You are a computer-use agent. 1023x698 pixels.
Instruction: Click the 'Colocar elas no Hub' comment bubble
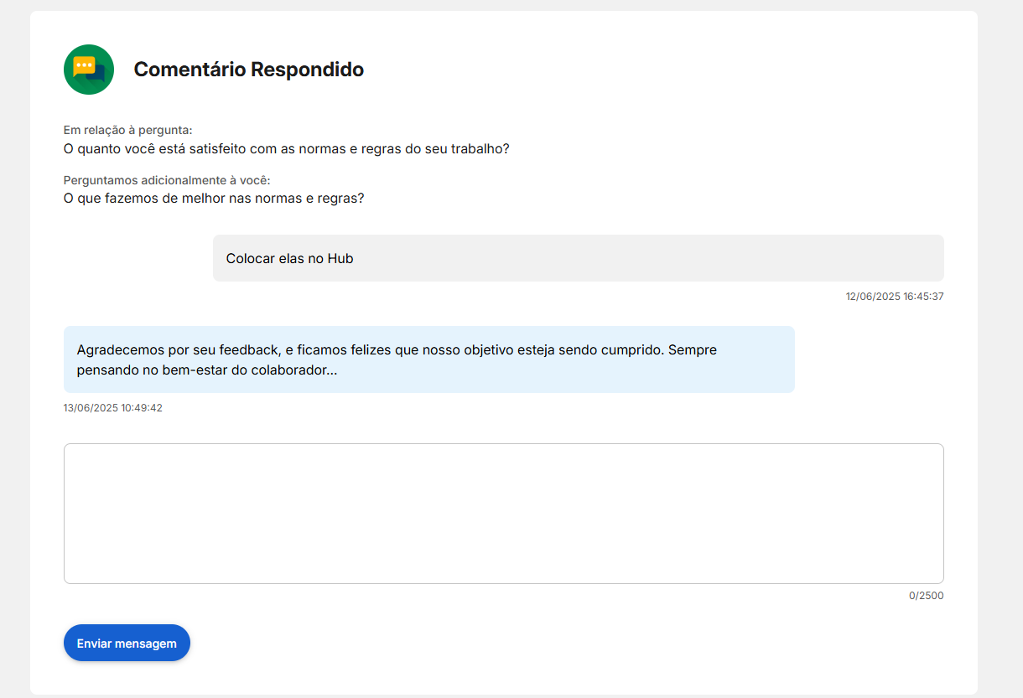click(579, 258)
